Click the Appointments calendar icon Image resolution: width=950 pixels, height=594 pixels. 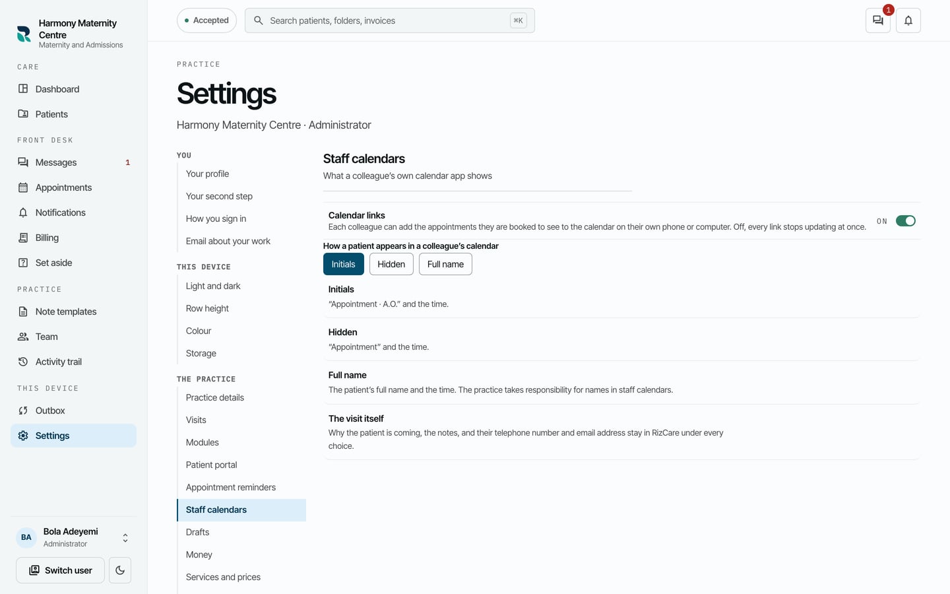(23, 187)
